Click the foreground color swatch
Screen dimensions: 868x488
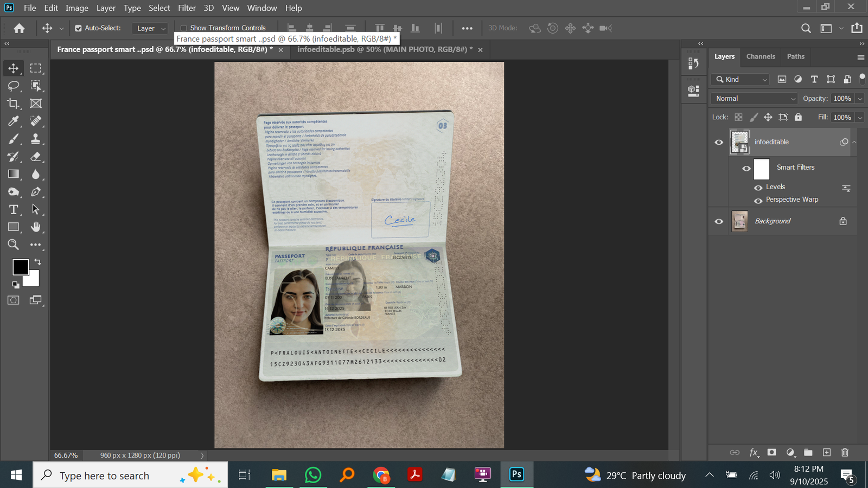click(x=21, y=267)
